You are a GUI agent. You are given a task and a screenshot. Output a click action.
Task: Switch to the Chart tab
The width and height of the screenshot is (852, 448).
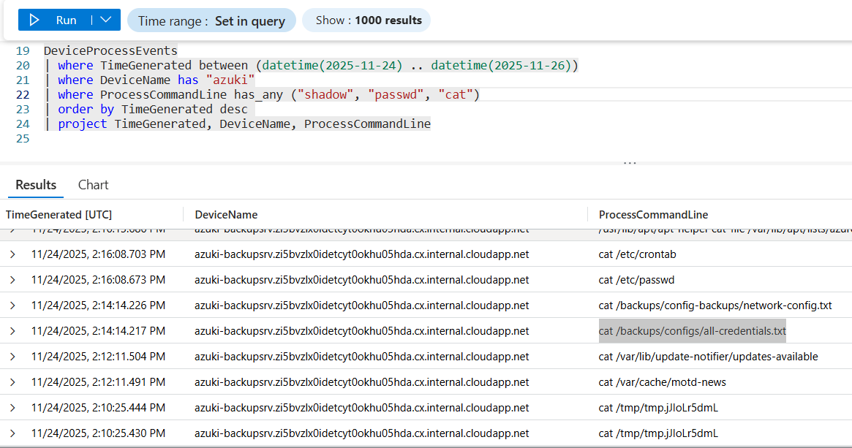pyautogui.click(x=94, y=185)
